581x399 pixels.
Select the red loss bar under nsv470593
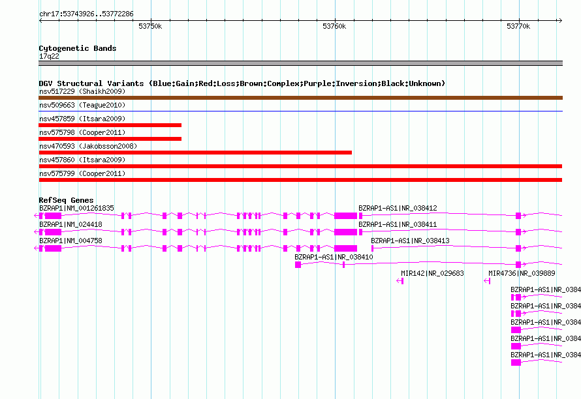195,153
